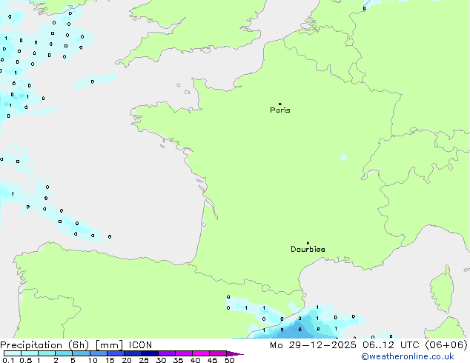This screenshot has height=363, width=470.
Task: Pick the 1–2 mm legend swatch
Action: coord(47,353)
